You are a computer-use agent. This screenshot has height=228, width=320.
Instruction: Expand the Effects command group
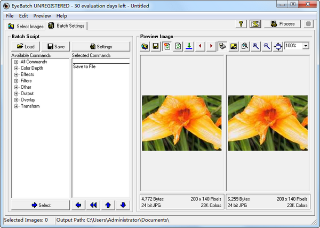[17, 74]
